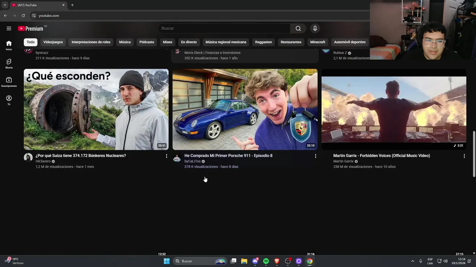
Task: Open Shorts from the sidebar
Action: tap(9, 63)
